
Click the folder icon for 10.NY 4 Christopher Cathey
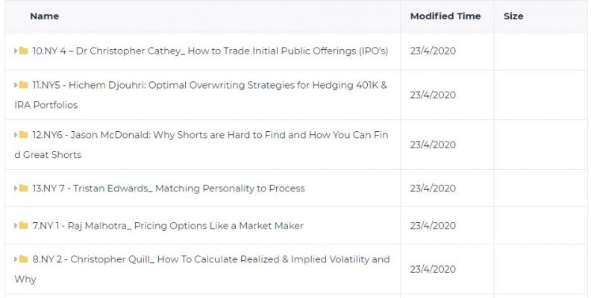(23, 51)
